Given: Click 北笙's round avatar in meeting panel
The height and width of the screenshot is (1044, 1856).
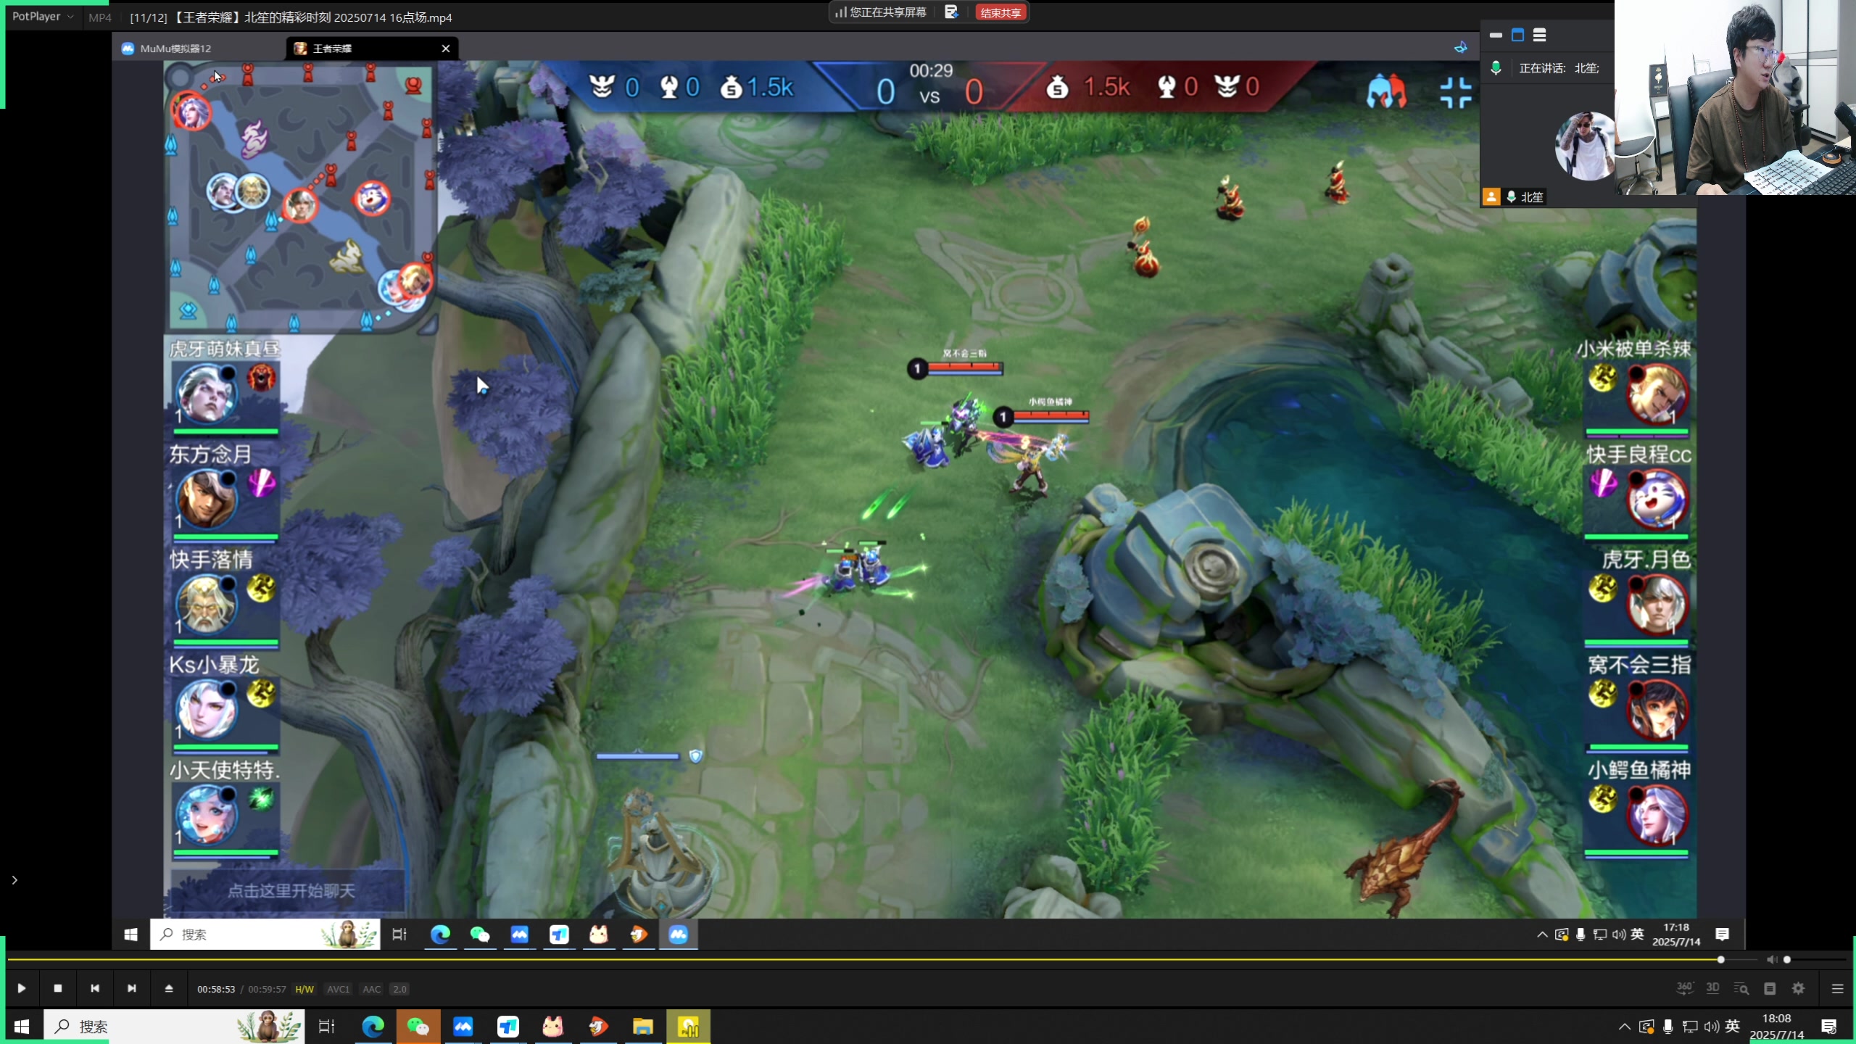Looking at the screenshot, I should click(x=1584, y=147).
